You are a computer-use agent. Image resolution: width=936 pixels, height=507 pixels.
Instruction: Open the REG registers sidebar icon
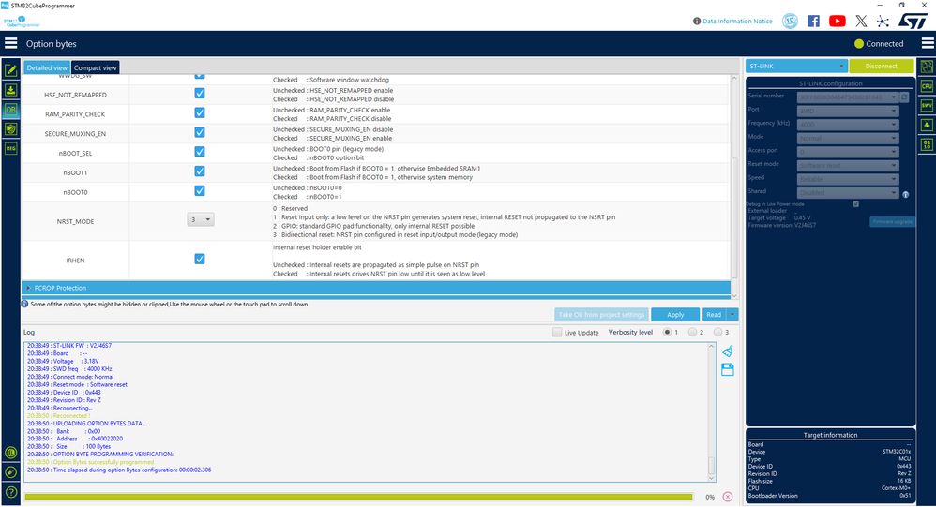click(x=10, y=148)
